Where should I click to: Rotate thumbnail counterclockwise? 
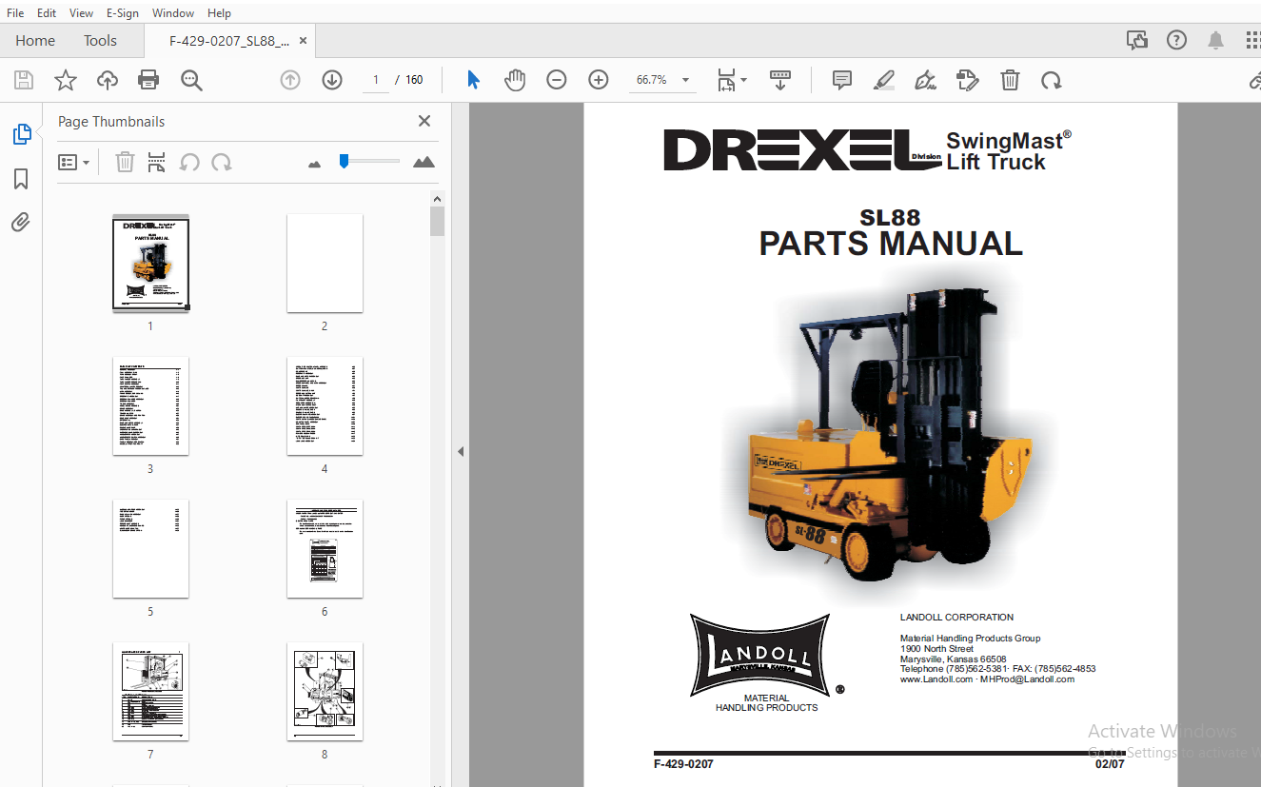[189, 163]
